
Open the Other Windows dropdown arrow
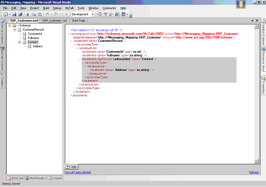127,15
